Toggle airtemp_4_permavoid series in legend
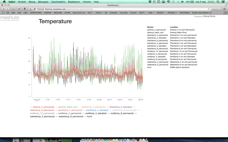 pyautogui.click(x=42, y=107)
